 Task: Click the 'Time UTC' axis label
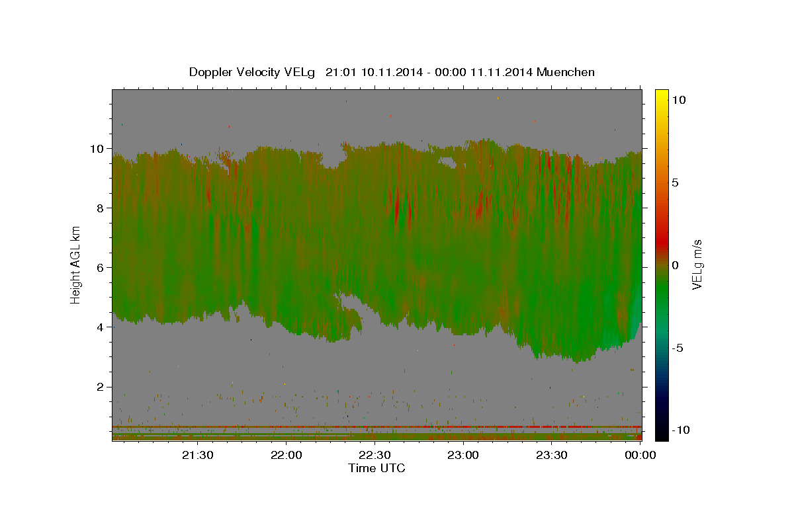coord(376,468)
